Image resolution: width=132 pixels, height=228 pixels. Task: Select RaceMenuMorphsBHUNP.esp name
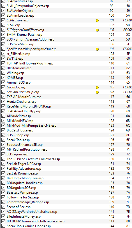point(29,106)
